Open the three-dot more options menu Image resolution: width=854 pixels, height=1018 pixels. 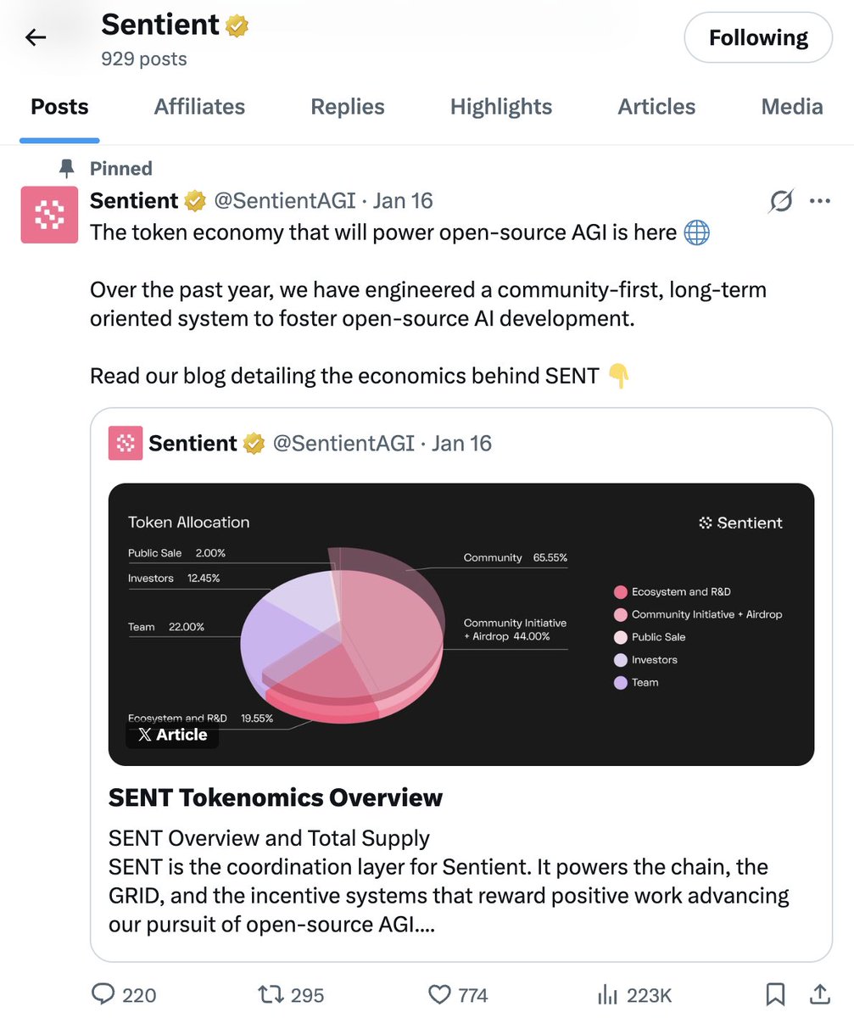coord(819,201)
